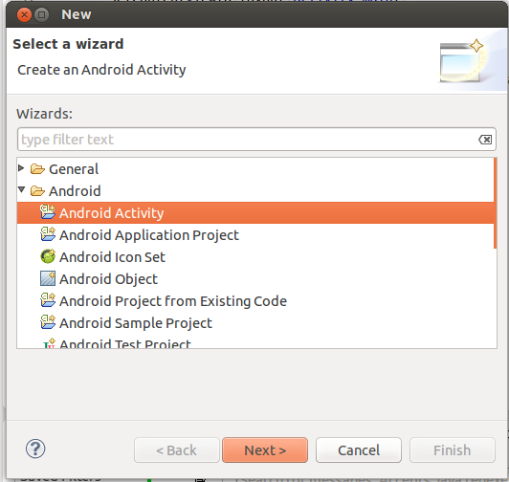Click the disabled Finish button
509x482 pixels.
coord(453,449)
